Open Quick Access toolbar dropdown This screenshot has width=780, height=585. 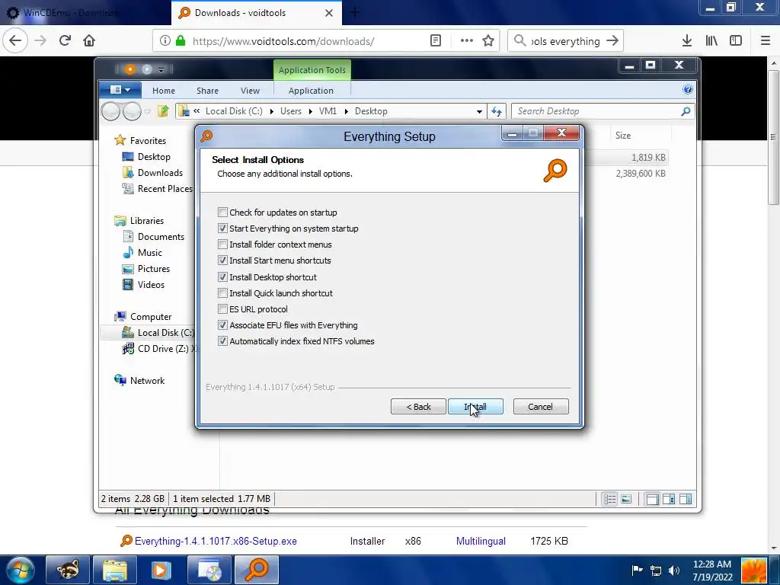(161, 69)
